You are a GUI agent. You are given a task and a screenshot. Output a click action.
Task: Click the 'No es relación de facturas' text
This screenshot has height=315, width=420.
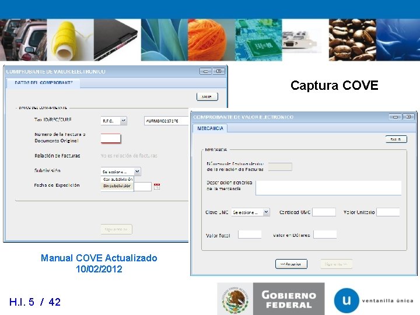(129, 156)
